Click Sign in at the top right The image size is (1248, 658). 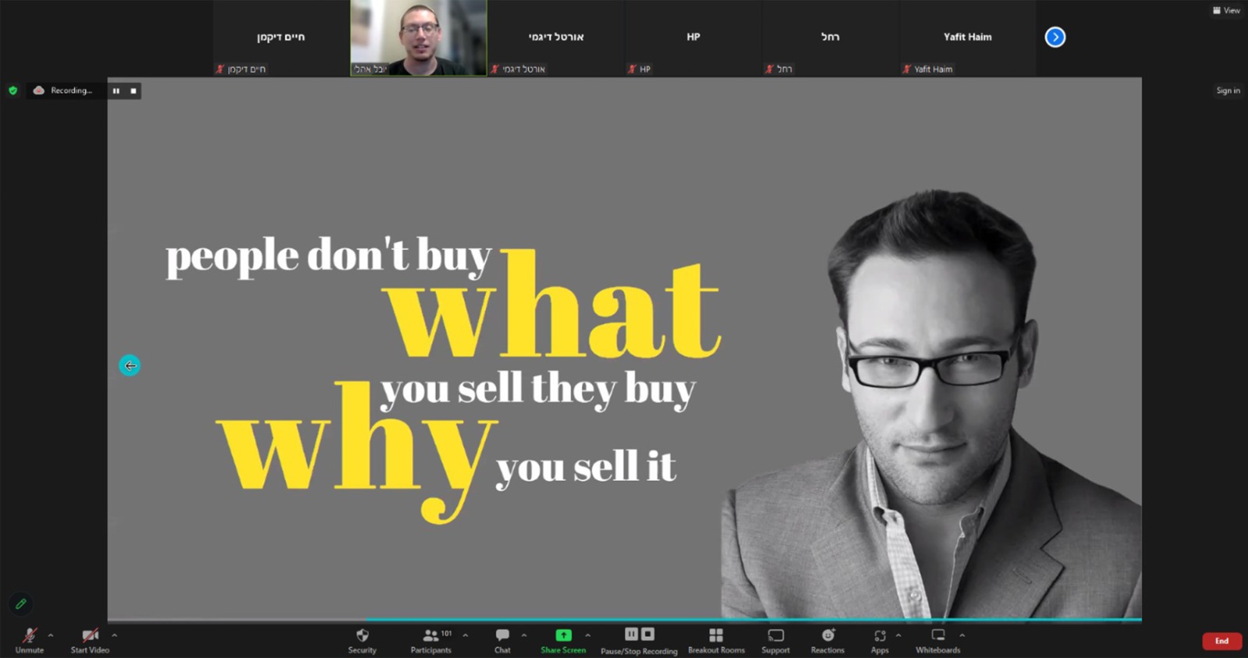pos(1228,90)
